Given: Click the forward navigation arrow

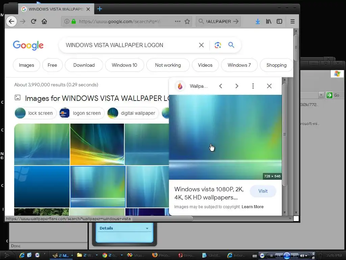Looking at the screenshot, I should coord(23,21).
